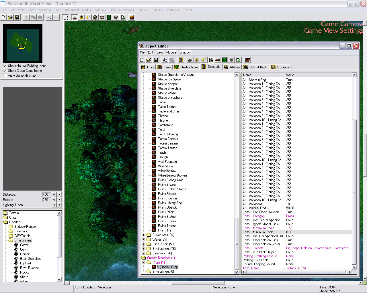Open the Trigger Editor from the main toolbar

[81, 17]
